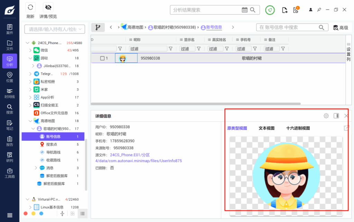Open the 分析 (Analysis) panel in sidebar

(9, 61)
